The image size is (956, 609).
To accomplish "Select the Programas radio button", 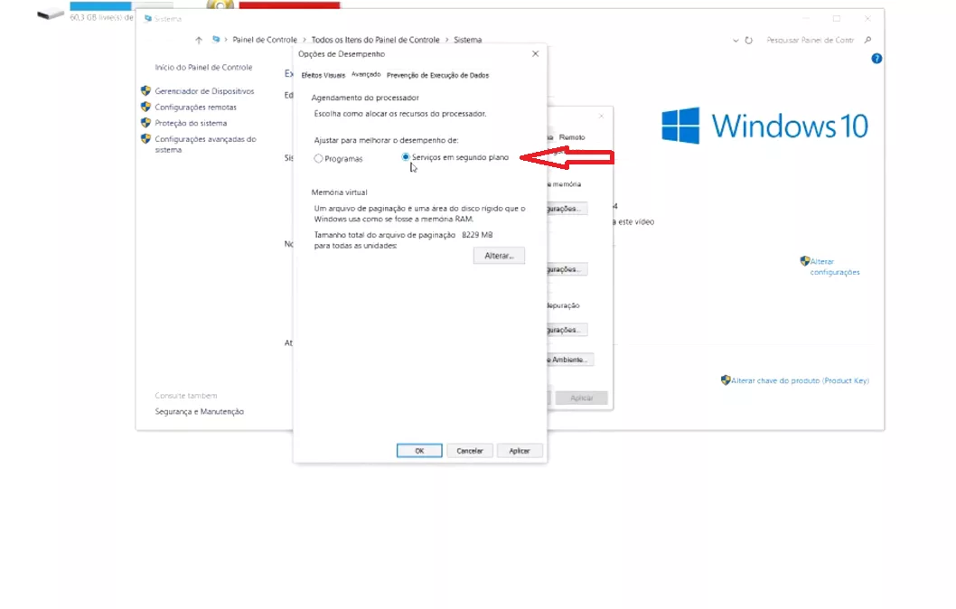I will coord(318,159).
